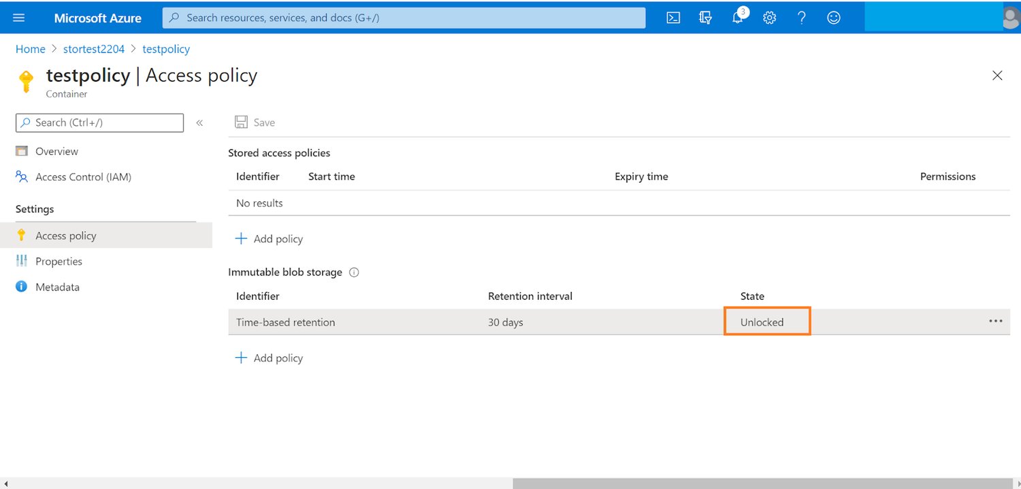Open the feedback smiley icon
This screenshot has width=1021, height=489.
click(833, 18)
